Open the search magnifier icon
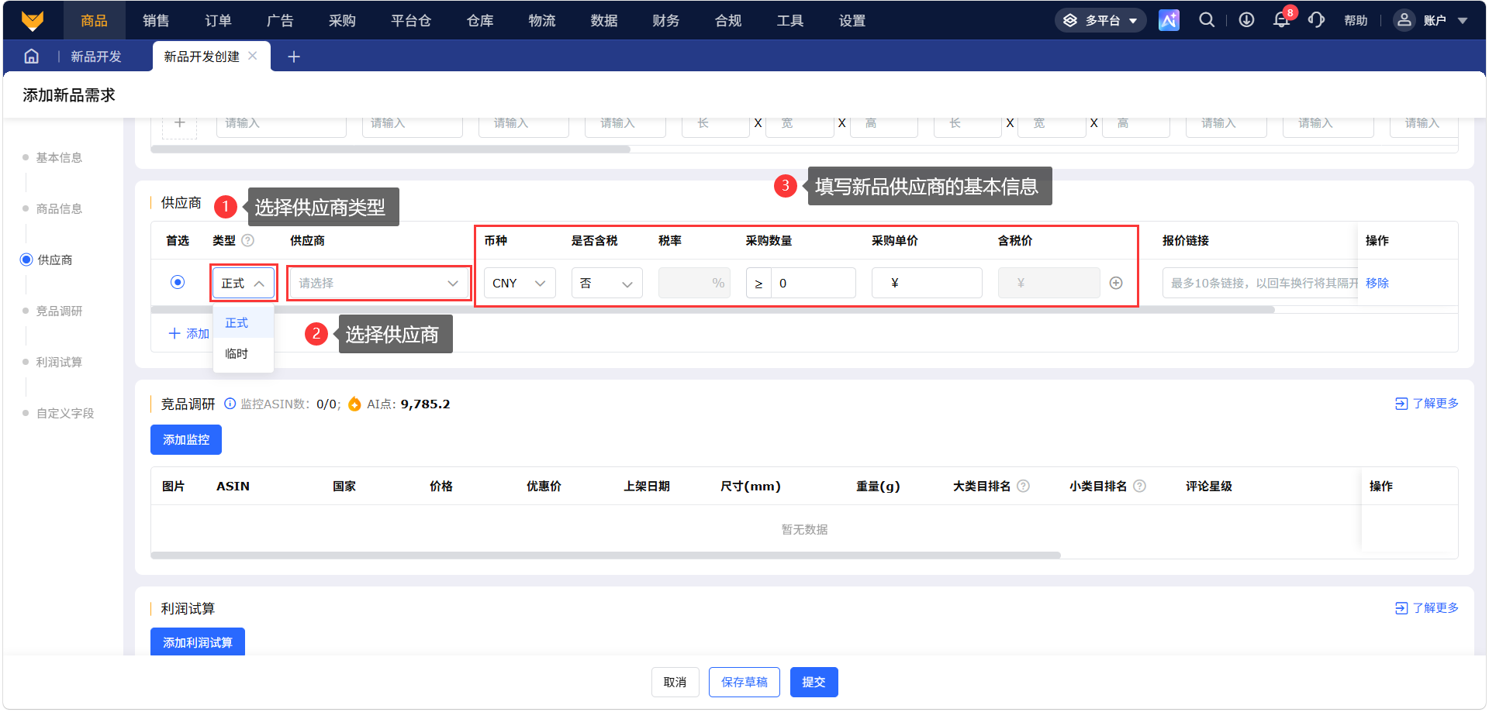Image resolution: width=1489 pixels, height=712 pixels. (1207, 20)
